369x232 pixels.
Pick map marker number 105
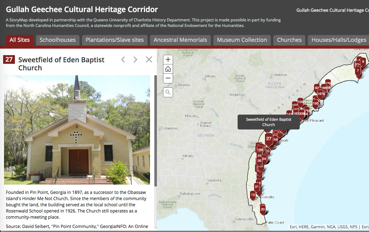[300, 102]
